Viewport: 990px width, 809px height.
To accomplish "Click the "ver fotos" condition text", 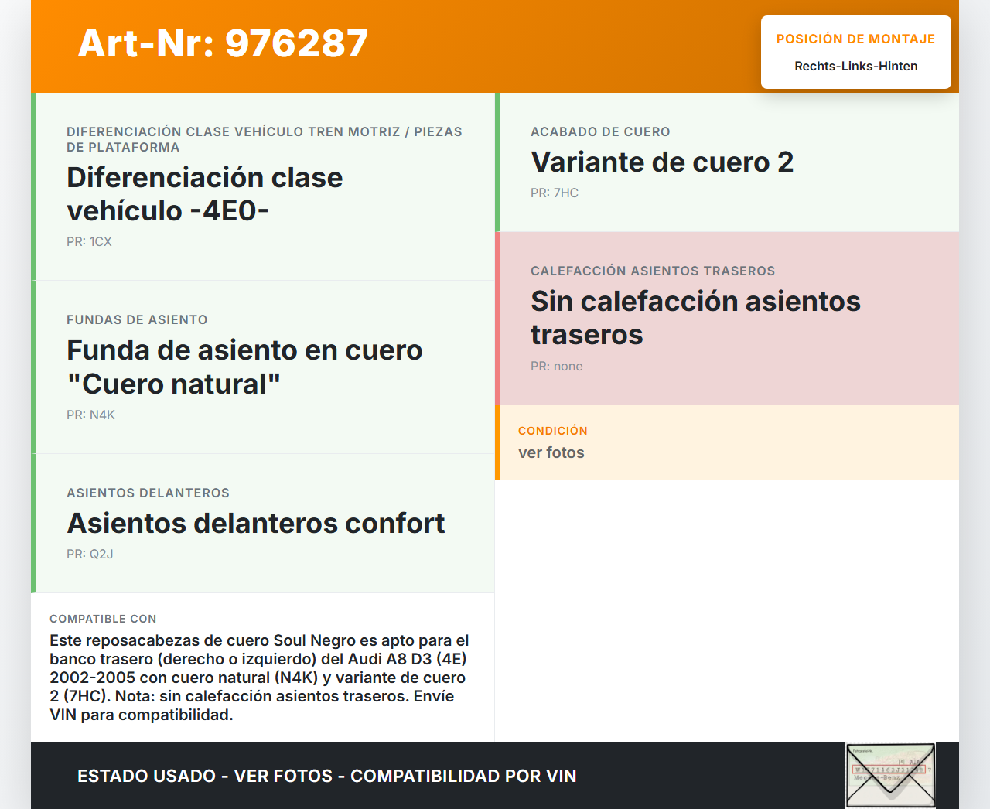I will [551, 453].
